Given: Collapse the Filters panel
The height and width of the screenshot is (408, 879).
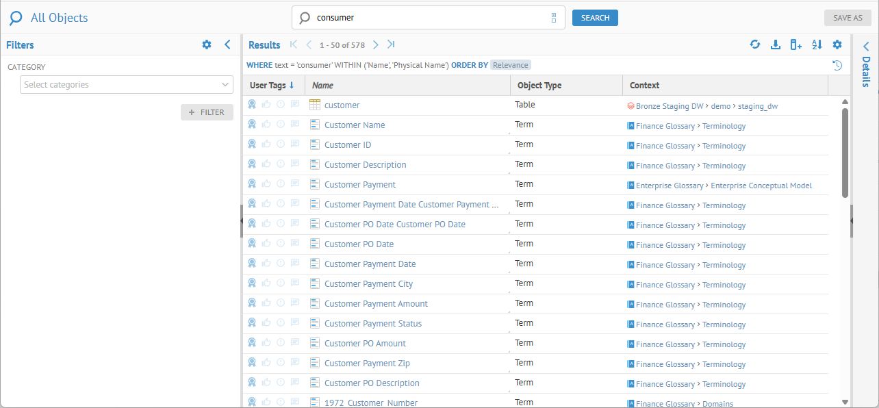Looking at the screenshot, I should pos(227,44).
